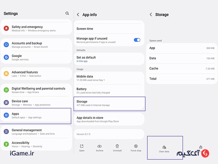The image size is (218, 164).
Task: Open Google services entry
Action: point(36,57)
